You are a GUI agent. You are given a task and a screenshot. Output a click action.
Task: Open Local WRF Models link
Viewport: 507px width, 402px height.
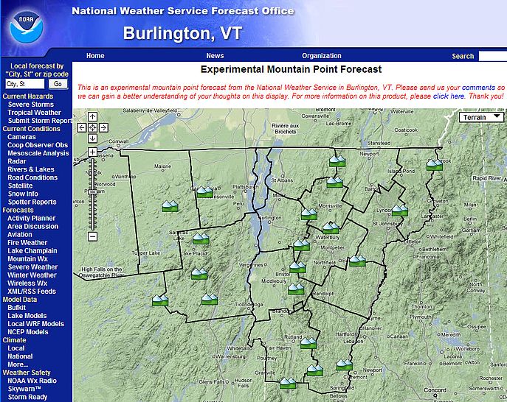point(35,324)
